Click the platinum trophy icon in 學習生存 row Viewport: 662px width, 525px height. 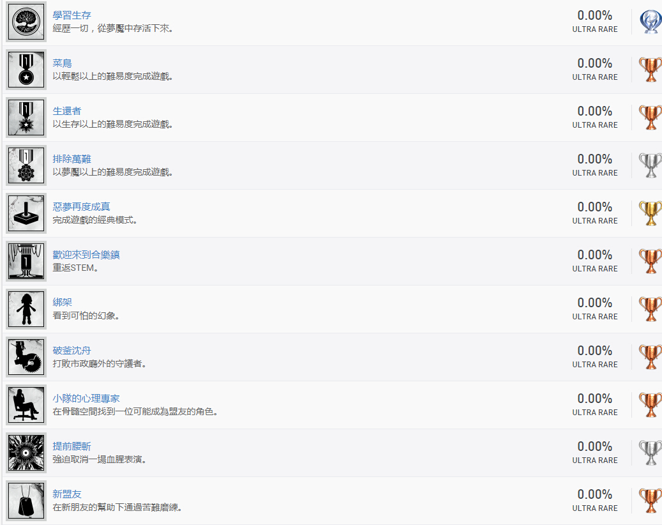coord(651,22)
